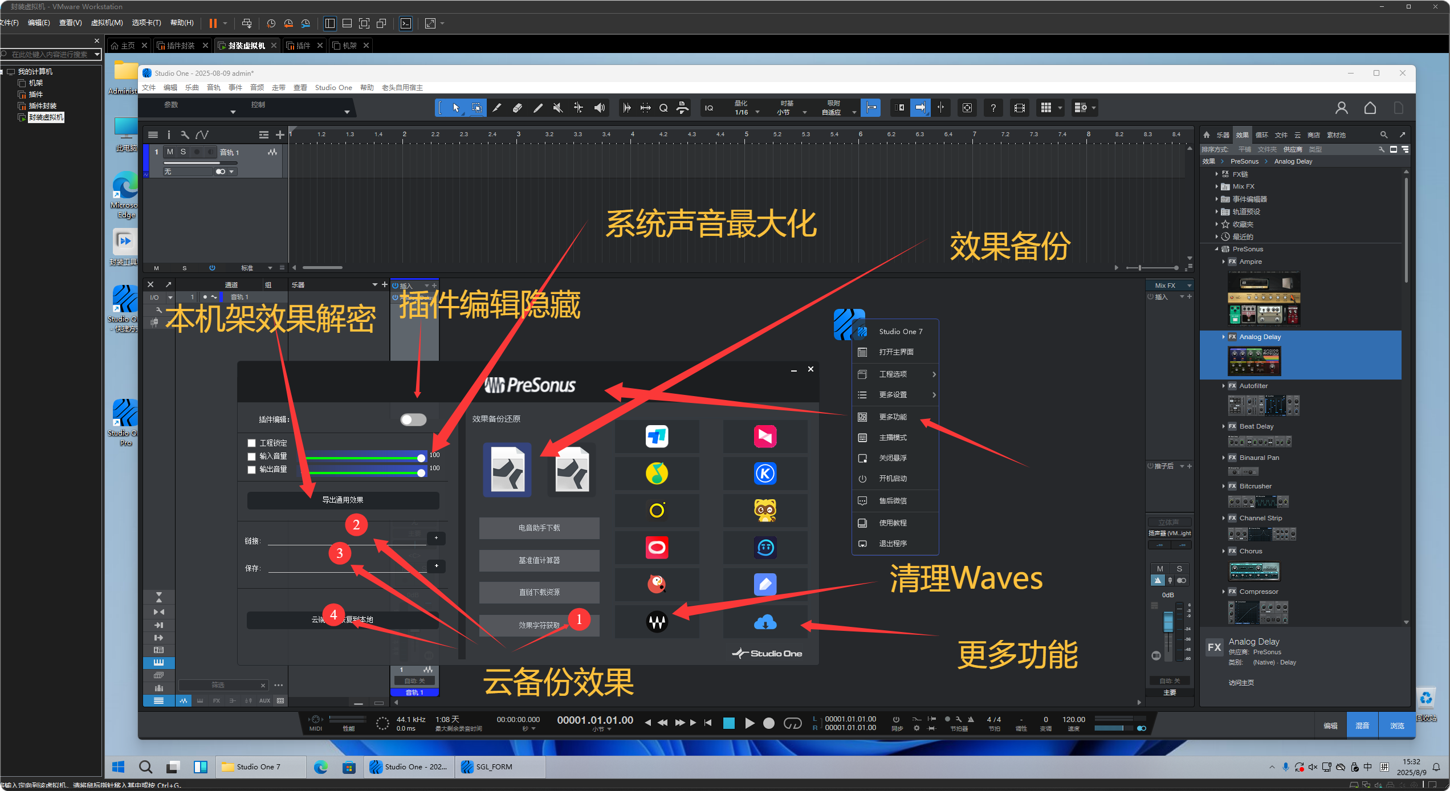Screen dimensions: 1450x791
Task: Switch to the 插件封装 VMware tab
Action: click(x=182, y=46)
